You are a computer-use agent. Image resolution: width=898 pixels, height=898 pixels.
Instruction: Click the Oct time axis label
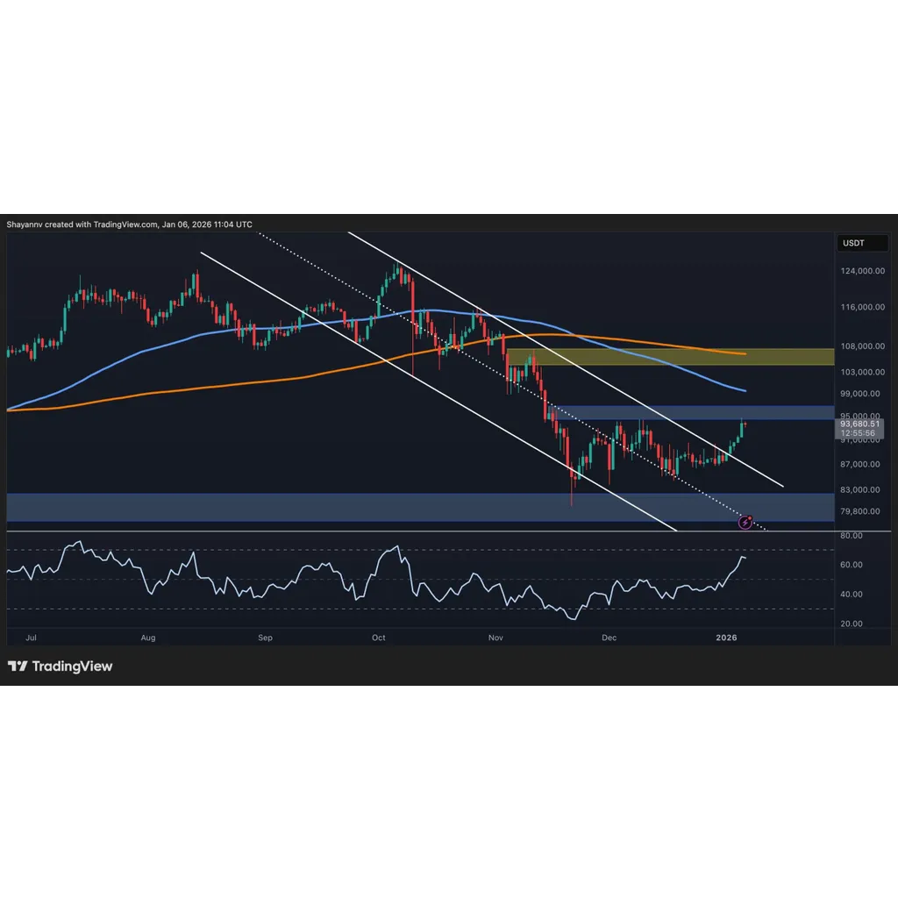pos(379,638)
